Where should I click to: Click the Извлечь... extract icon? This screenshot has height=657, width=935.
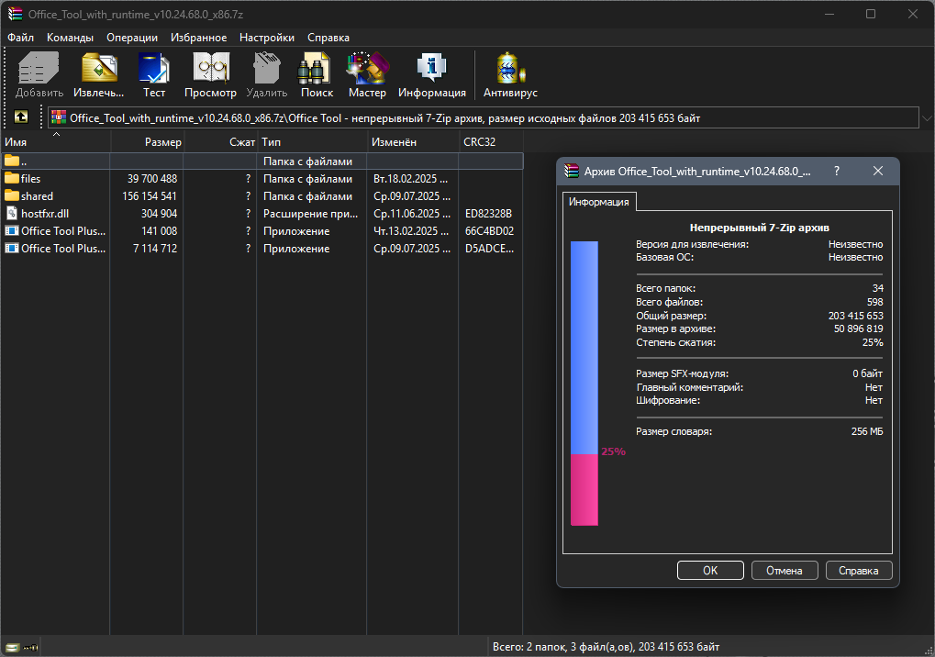[99, 67]
